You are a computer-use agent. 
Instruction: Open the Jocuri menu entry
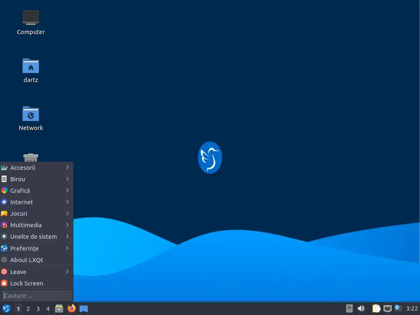coord(37,214)
